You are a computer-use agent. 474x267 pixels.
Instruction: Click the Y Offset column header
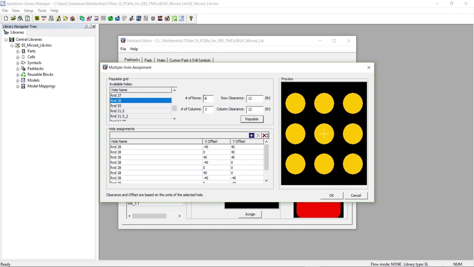[x=247, y=141]
